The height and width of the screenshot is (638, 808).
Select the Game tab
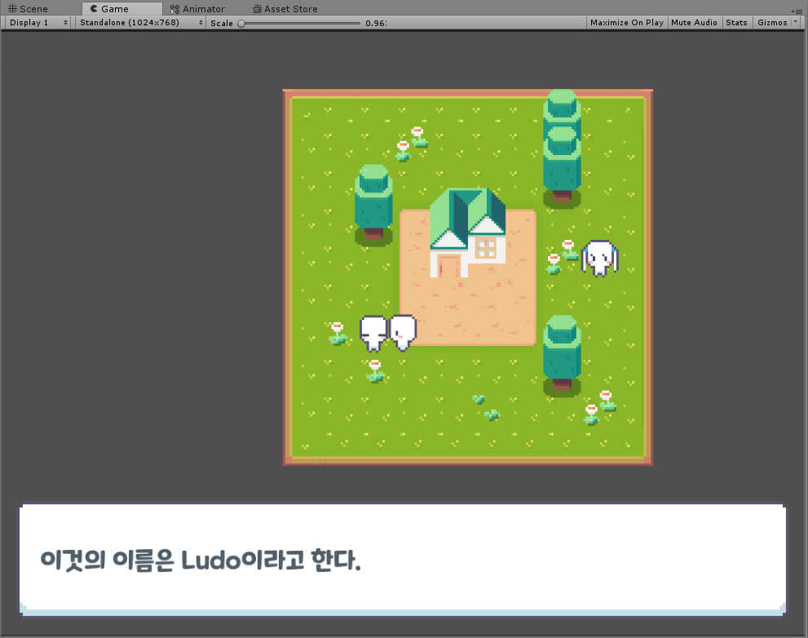[121, 9]
